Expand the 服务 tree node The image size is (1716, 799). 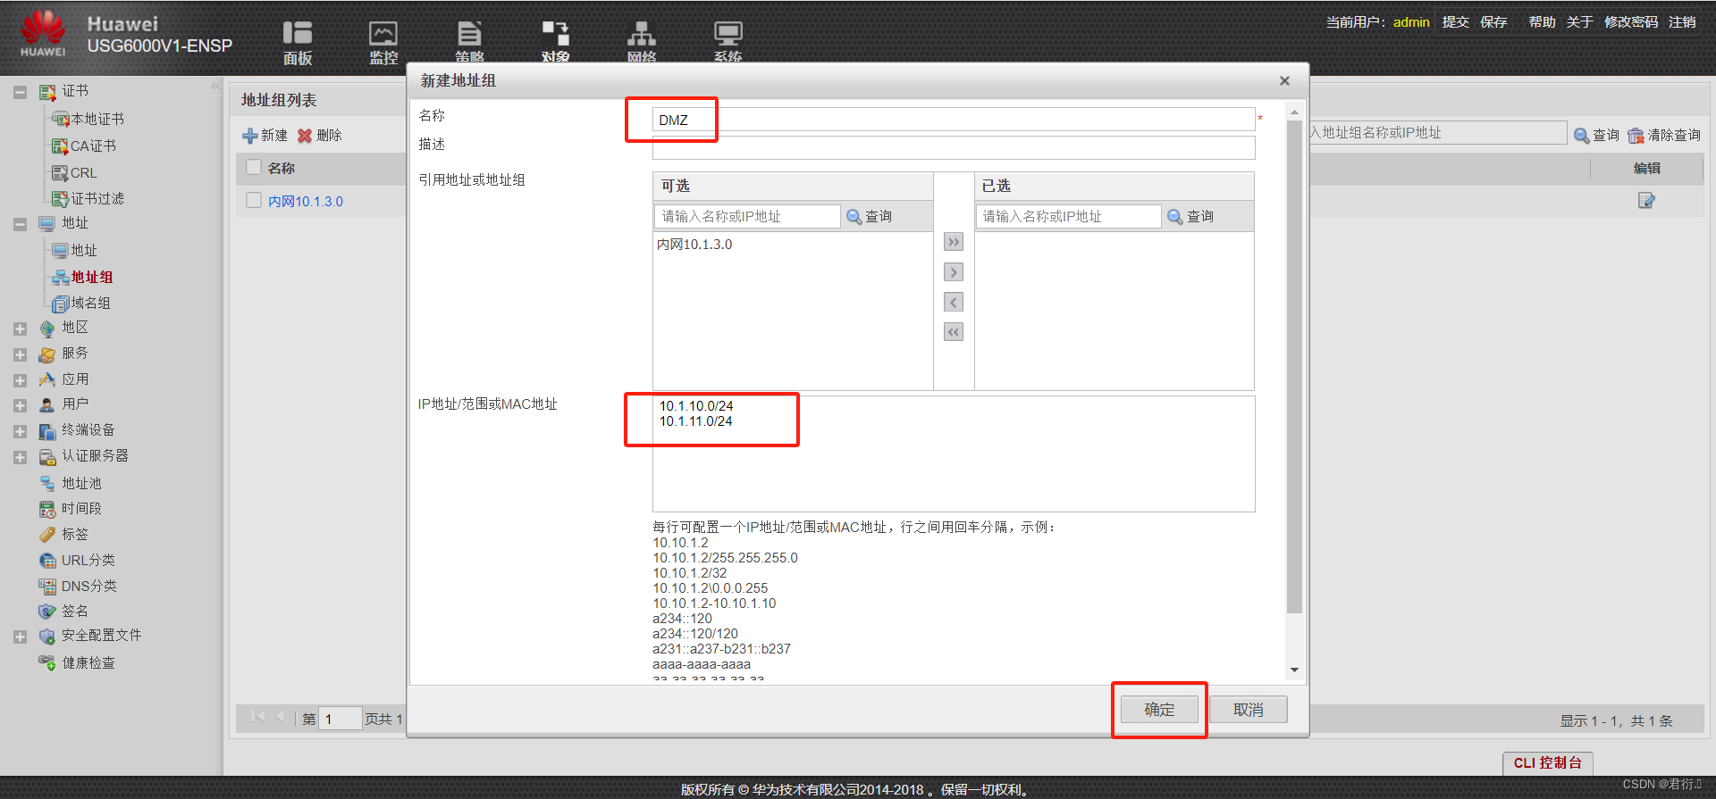pyautogui.click(x=20, y=354)
